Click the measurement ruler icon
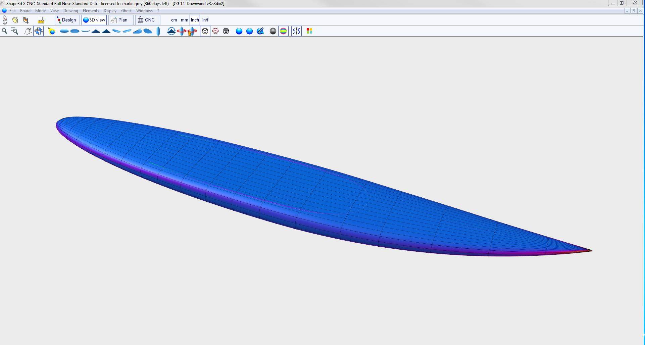 coord(41,20)
